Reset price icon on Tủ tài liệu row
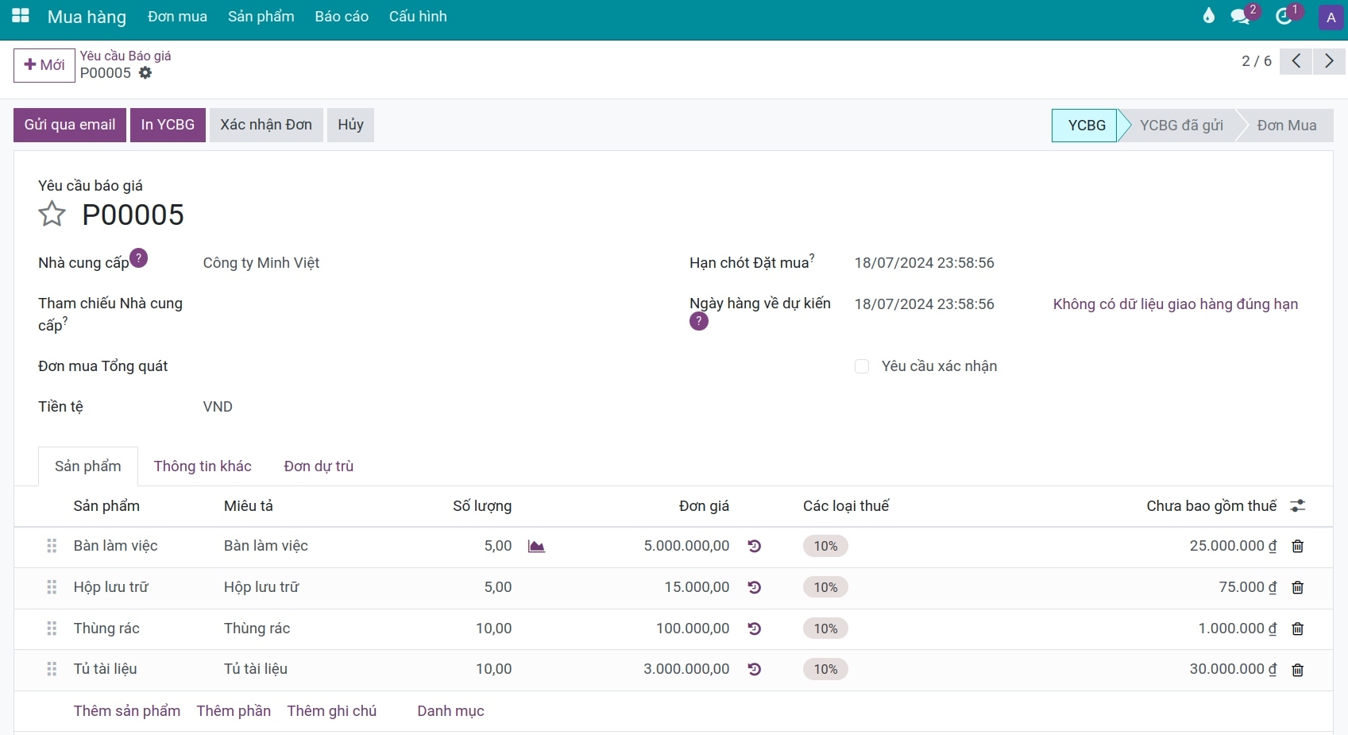The height and width of the screenshot is (735, 1348). [755, 669]
